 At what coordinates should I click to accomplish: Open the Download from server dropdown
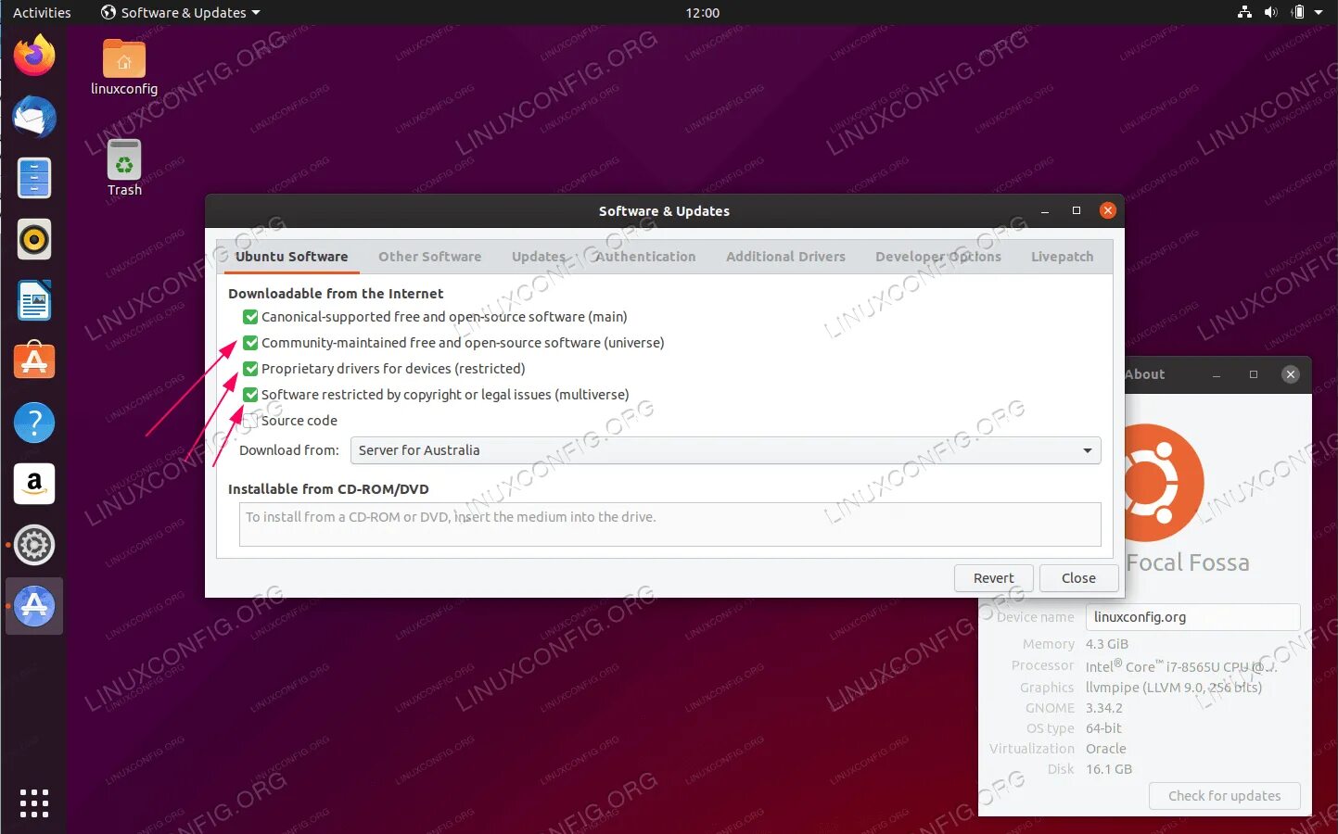click(x=725, y=450)
